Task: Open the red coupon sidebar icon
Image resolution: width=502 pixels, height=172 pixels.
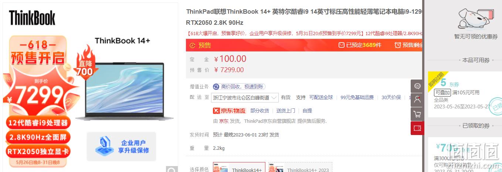Action: click(x=417, y=128)
